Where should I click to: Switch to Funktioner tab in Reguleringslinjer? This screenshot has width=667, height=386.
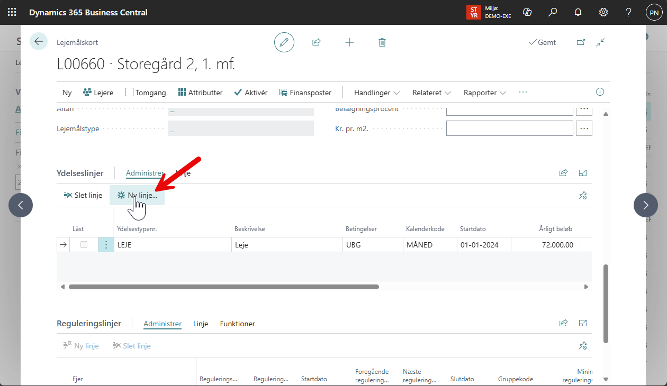(x=237, y=324)
